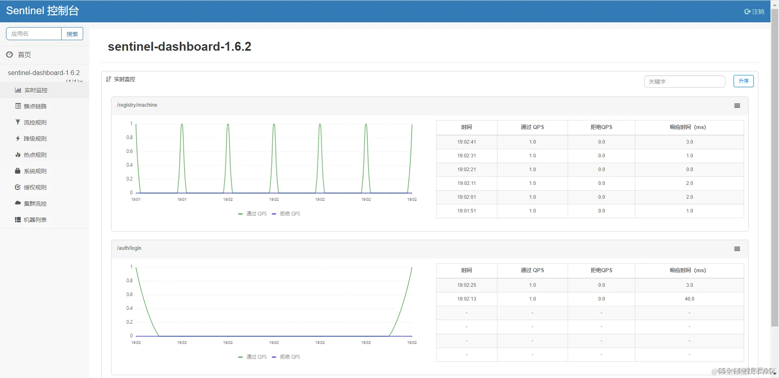
Task: Click the cluster link list icon
Action: pos(18,106)
